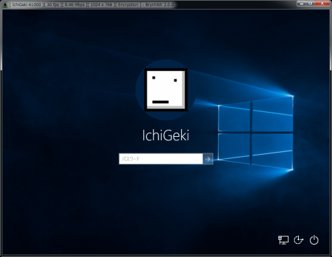The height and width of the screenshot is (257, 332).
Task: Open the network connection icon on login screen
Action: (284, 240)
